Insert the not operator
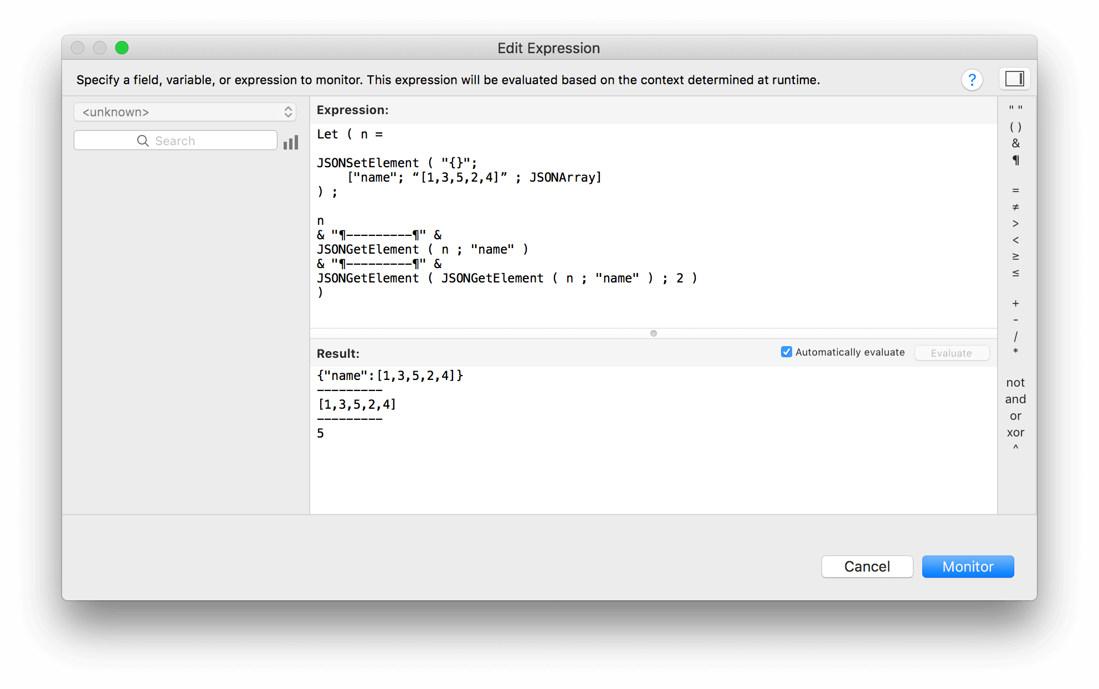The height and width of the screenshot is (689, 1099). point(1015,382)
